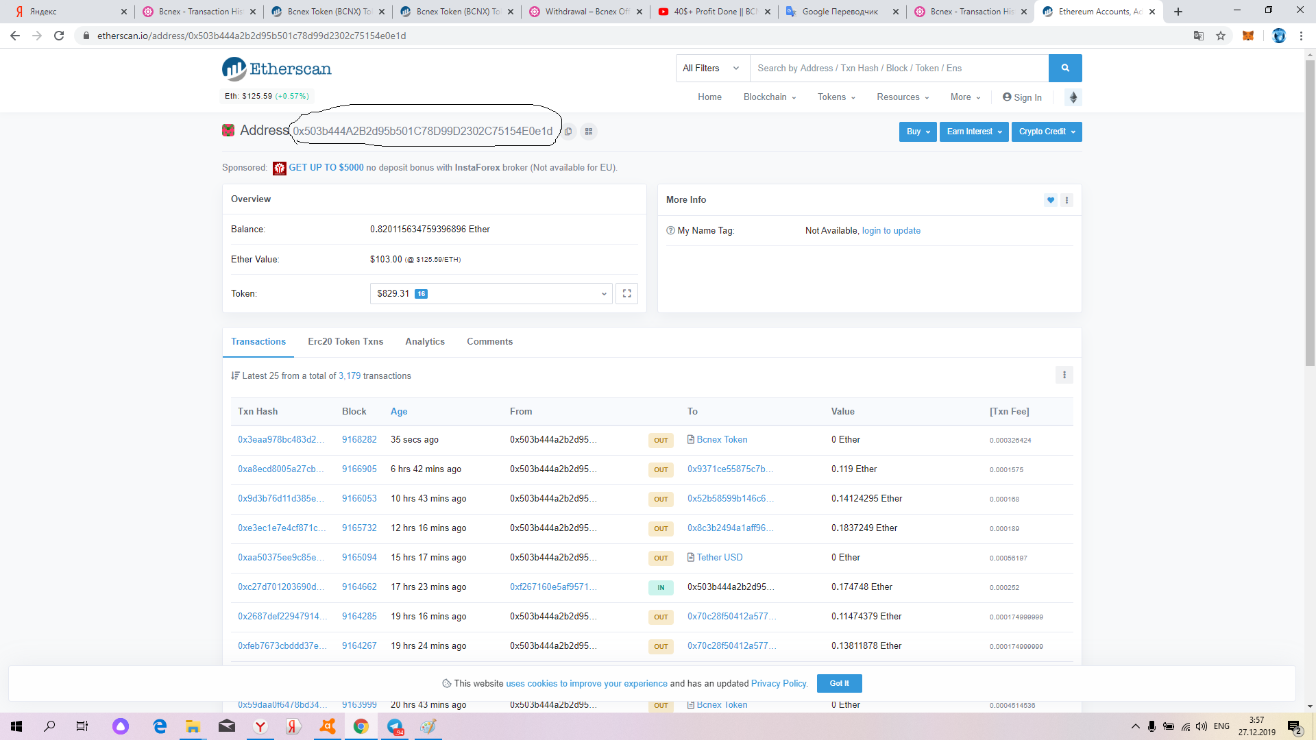1316x740 pixels.
Task: Expand the $829.31 token dropdown
Action: click(x=489, y=294)
